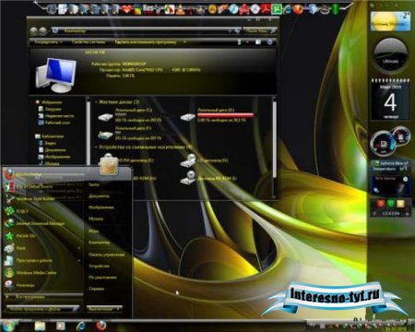This screenshot has width=415, height=332.
Task: Open the Windows Start orb
Action: (8, 326)
